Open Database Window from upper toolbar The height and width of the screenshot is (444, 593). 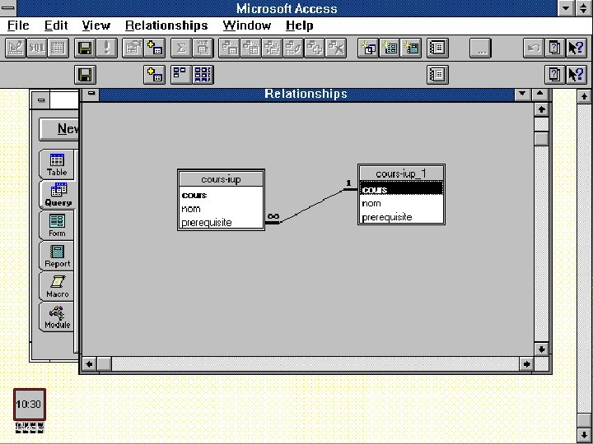(x=437, y=48)
